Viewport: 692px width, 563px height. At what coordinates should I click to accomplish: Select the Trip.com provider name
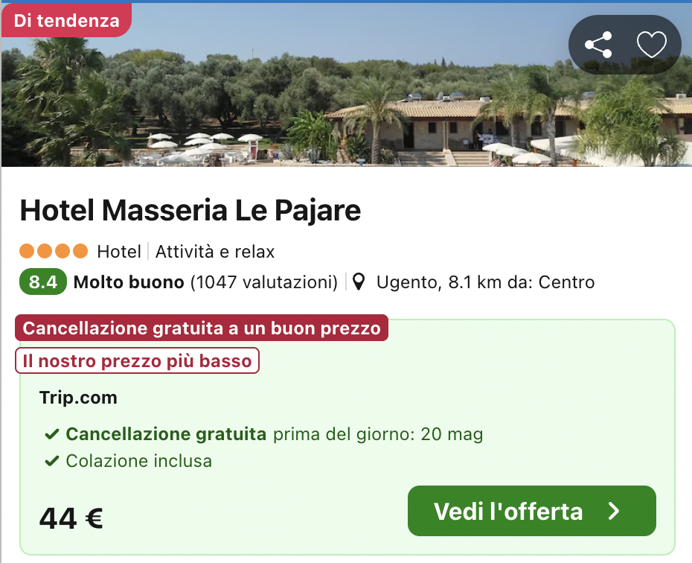(78, 398)
